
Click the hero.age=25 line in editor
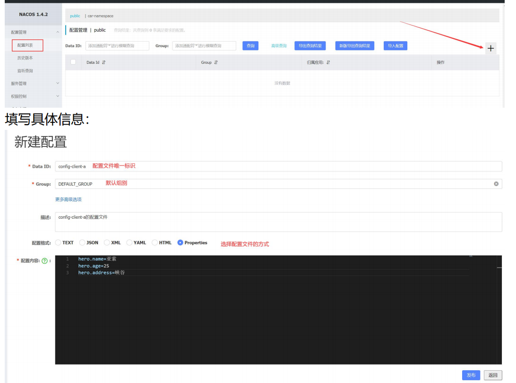pos(94,266)
